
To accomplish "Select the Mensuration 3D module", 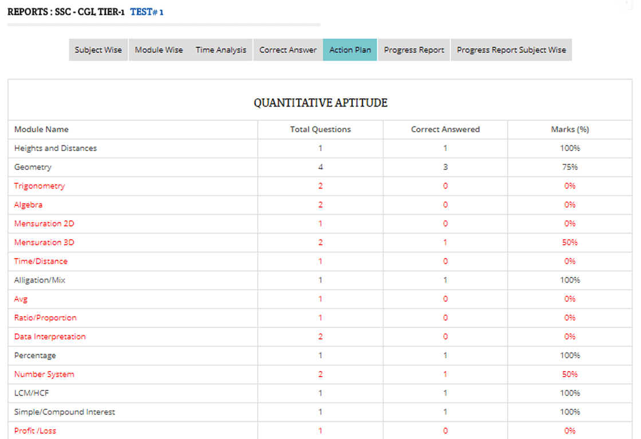I will (44, 243).
